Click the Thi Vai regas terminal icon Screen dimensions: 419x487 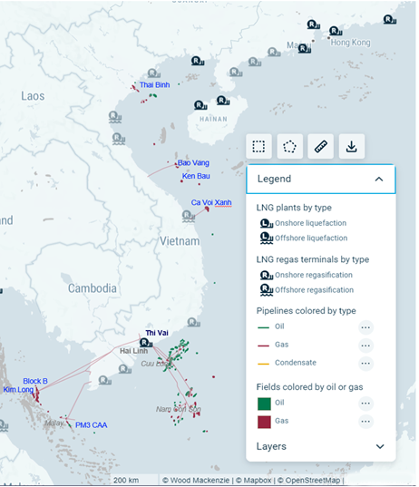(146, 343)
